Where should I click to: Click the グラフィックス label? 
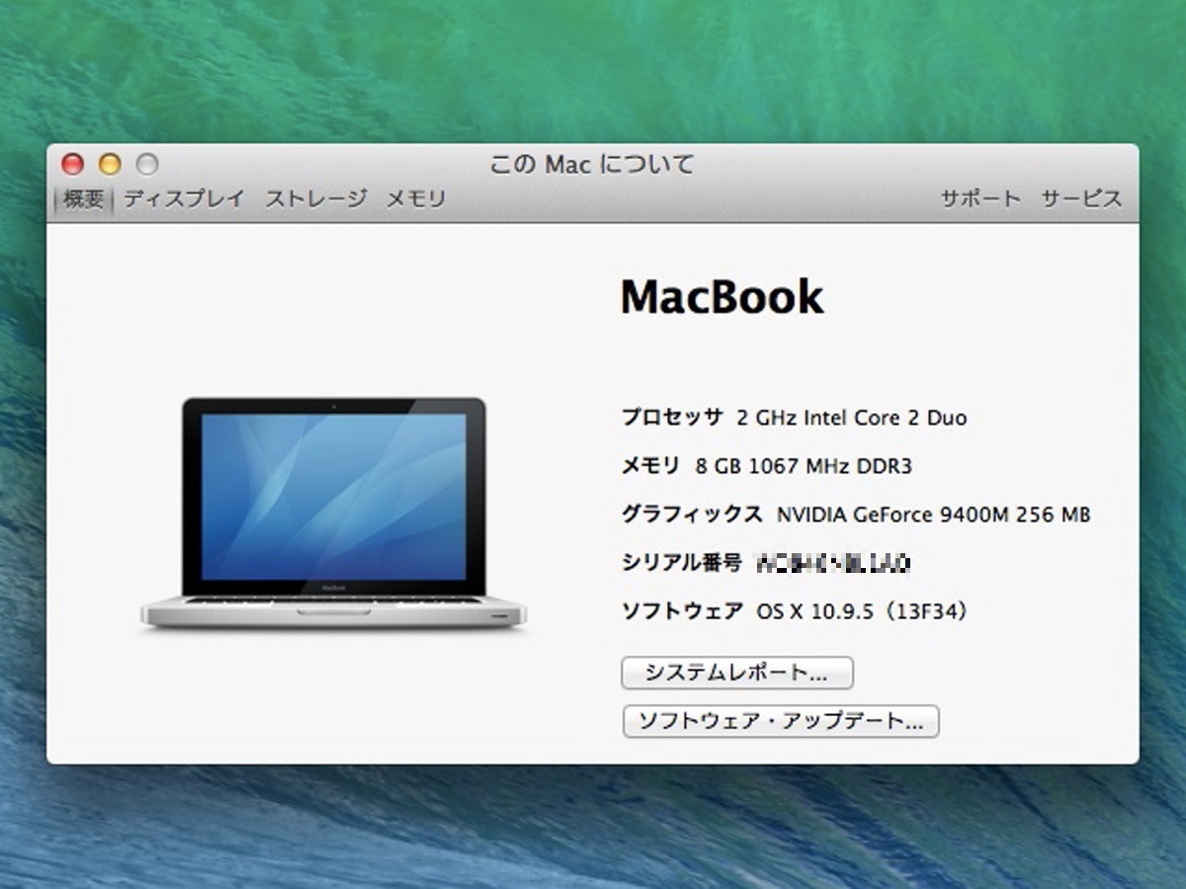click(692, 514)
